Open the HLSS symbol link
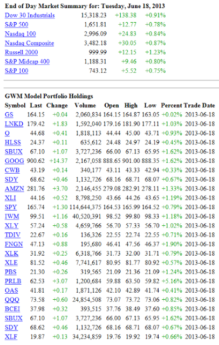The height and width of the screenshot is (345, 219). point(13,142)
